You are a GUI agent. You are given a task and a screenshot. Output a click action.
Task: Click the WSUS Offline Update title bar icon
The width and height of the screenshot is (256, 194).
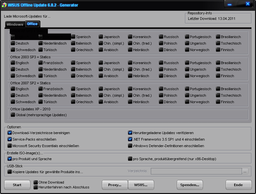click(x=4, y=5)
